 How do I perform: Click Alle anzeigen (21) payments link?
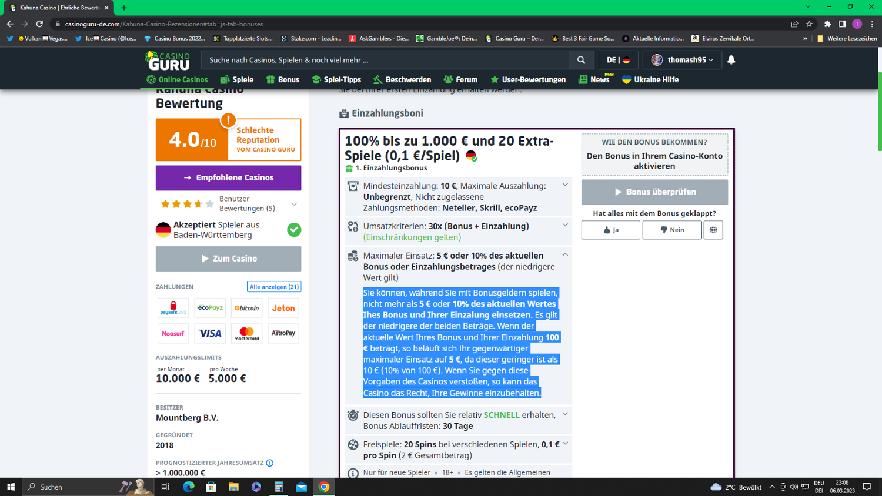274,287
